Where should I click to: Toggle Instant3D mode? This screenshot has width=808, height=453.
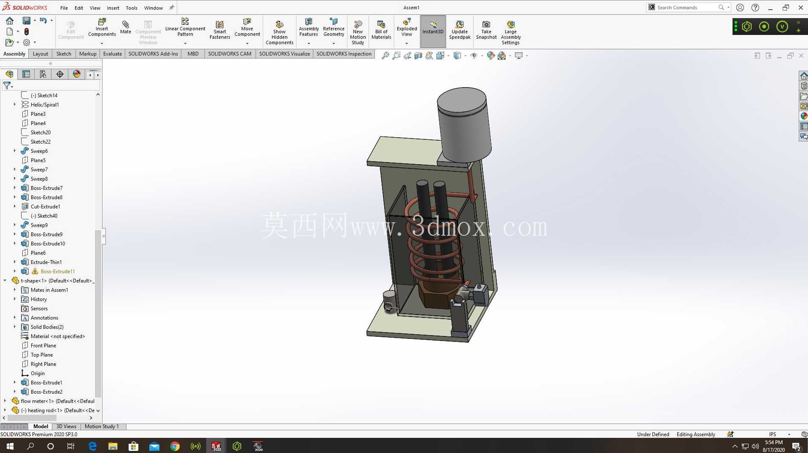(x=433, y=31)
